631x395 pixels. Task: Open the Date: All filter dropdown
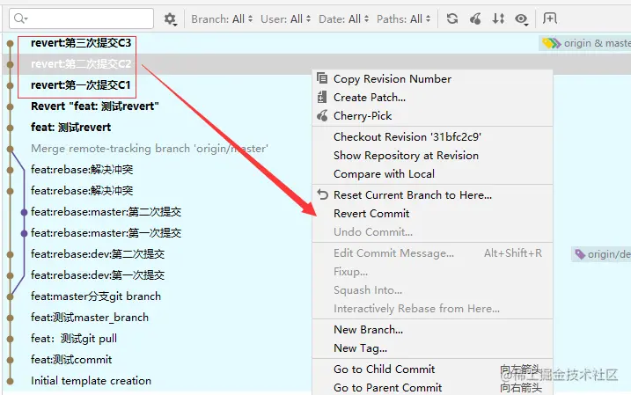pyautogui.click(x=344, y=18)
